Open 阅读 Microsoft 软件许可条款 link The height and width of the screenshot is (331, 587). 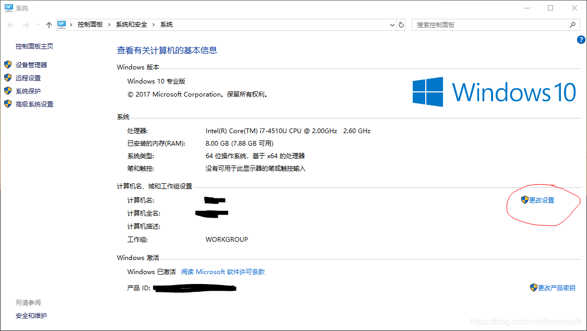[223, 272]
